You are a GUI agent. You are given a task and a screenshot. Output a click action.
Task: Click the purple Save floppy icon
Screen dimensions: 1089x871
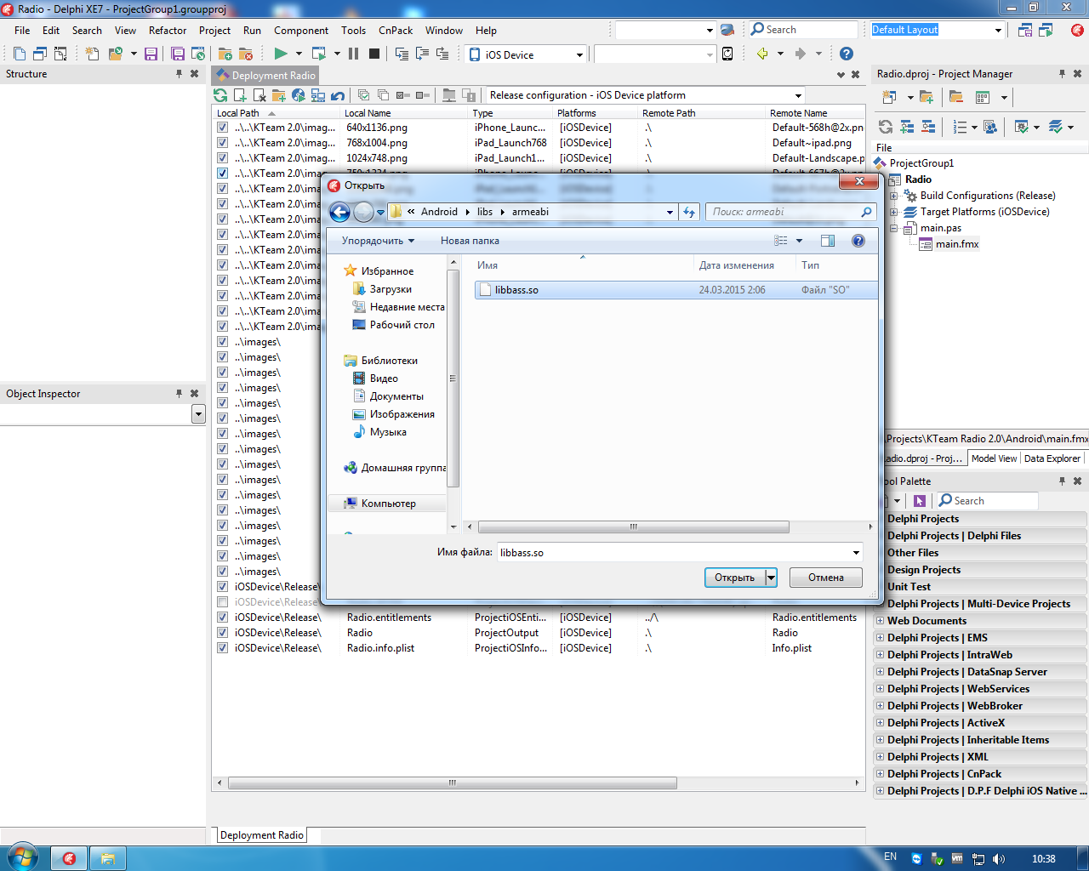pos(151,54)
